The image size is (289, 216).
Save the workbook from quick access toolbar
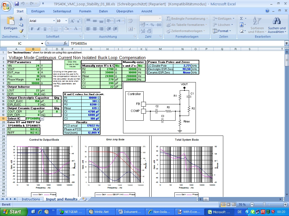[x=17, y=3]
